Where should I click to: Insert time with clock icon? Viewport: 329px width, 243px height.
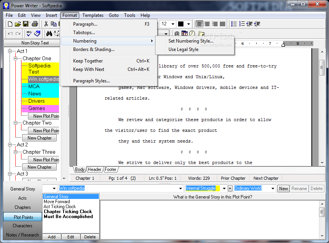point(192,33)
